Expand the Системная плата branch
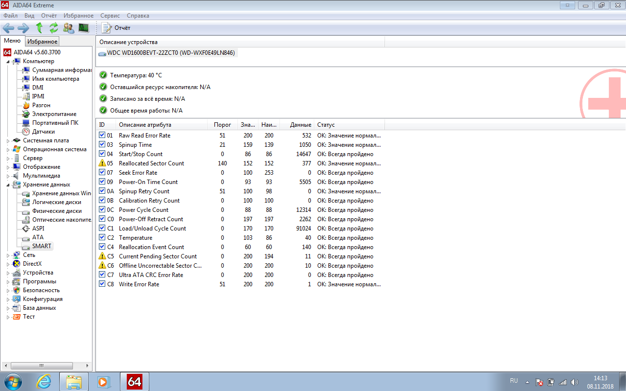Viewport: 626px width, 391px height. (8, 141)
